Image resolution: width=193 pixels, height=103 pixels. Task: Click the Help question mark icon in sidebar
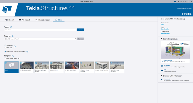[x=162, y=70]
